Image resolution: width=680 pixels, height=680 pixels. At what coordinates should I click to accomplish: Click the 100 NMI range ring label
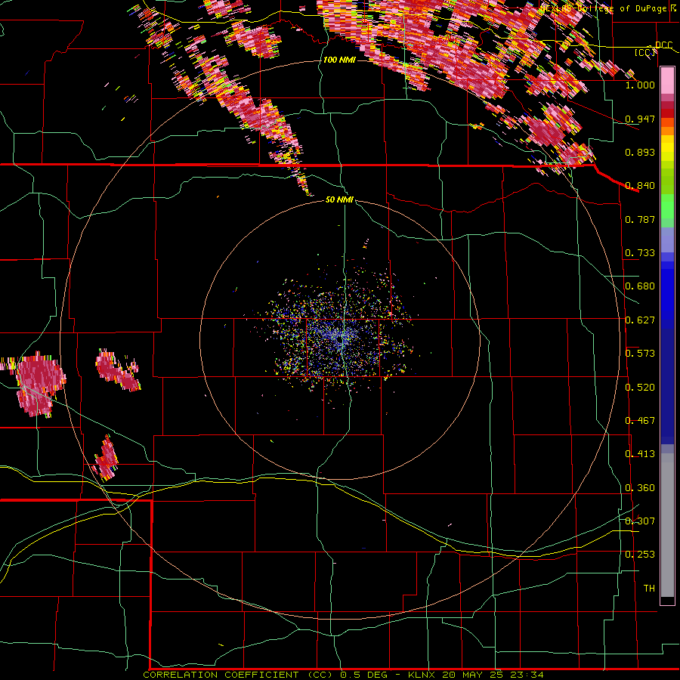339,60
